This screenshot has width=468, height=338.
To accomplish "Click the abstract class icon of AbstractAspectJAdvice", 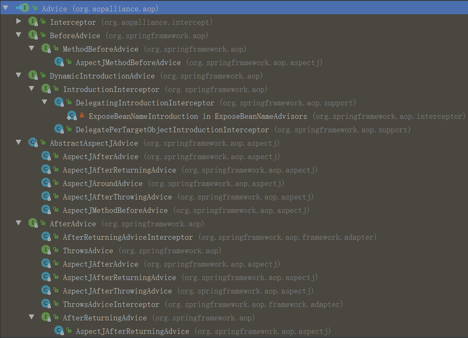I will (33, 142).
